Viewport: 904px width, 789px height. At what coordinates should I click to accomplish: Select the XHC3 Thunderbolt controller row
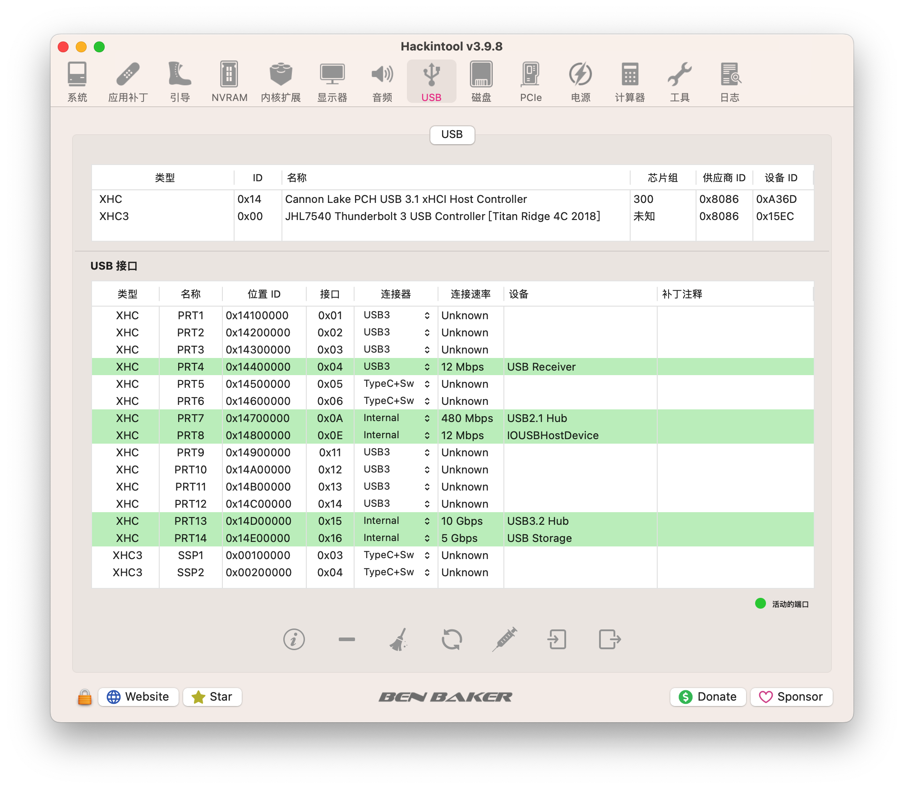[442, 216]
